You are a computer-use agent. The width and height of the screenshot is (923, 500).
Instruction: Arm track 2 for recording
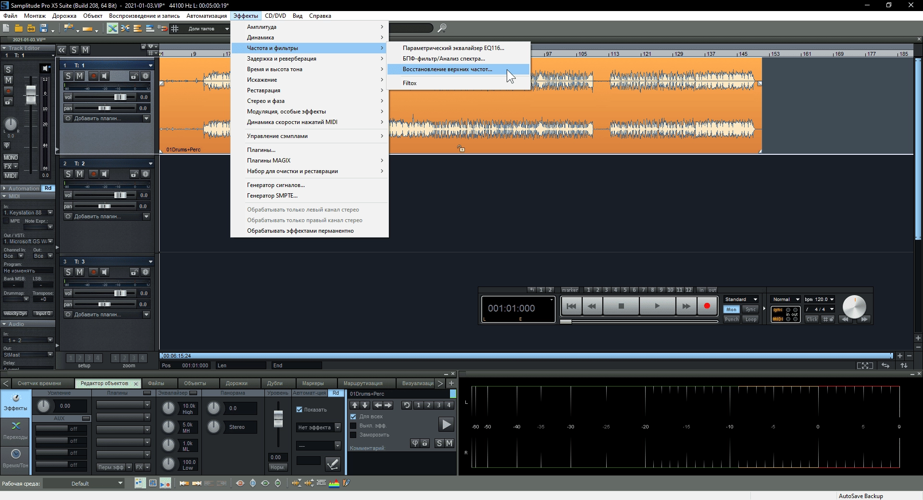click(x=93, y=174)
